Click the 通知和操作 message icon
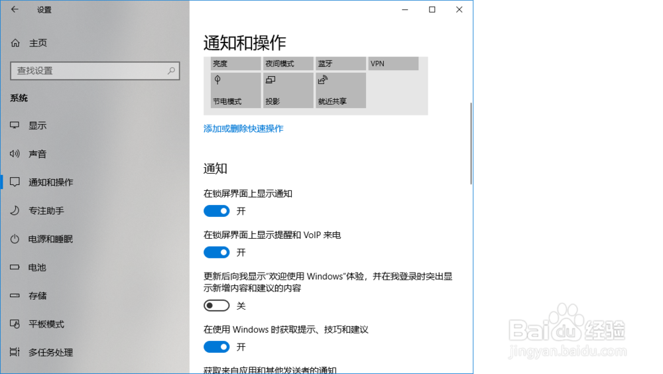663x374 pixels. pyautogui.click(x=15, y=182)
